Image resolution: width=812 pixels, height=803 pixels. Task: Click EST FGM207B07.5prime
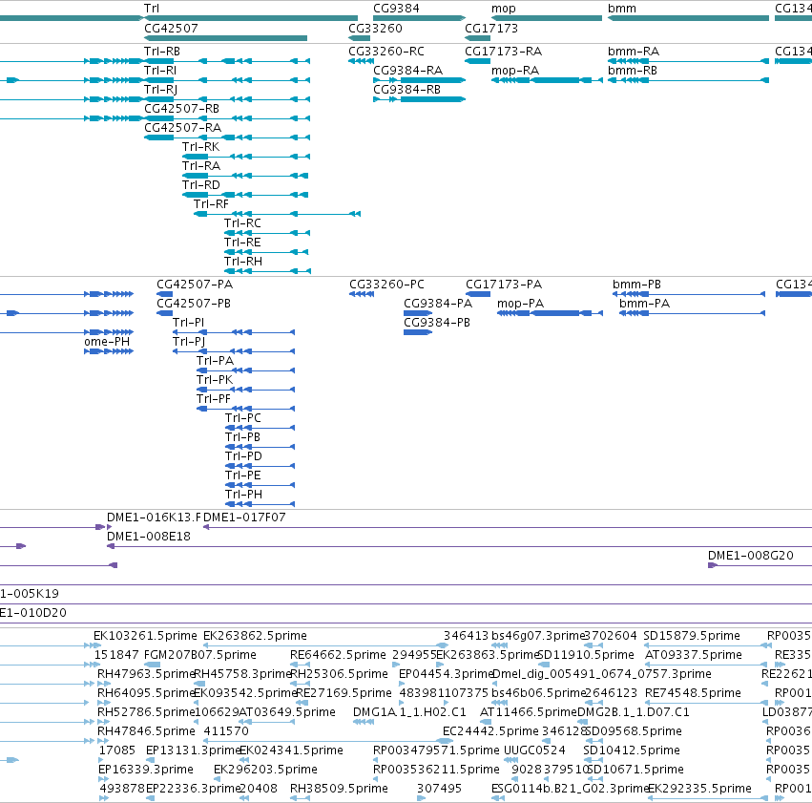coord(199,655)
